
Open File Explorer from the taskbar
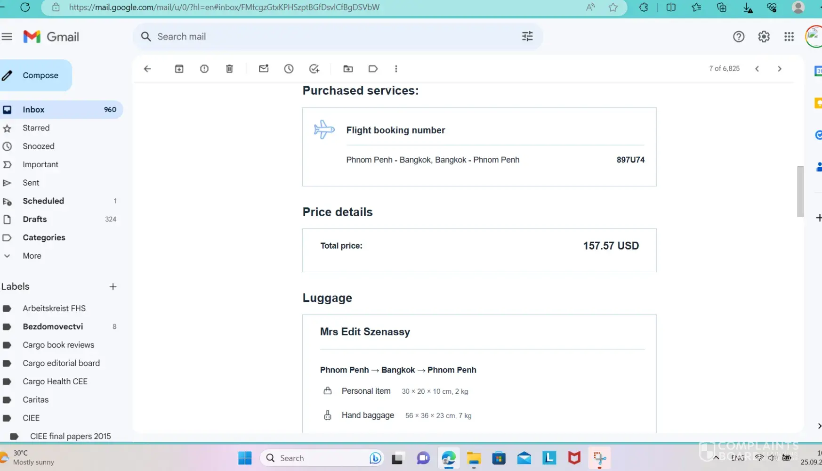coord(474,458)
